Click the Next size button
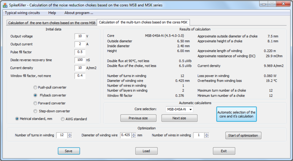The width and height of the screenshot is (293, 161). coord(179,118)
